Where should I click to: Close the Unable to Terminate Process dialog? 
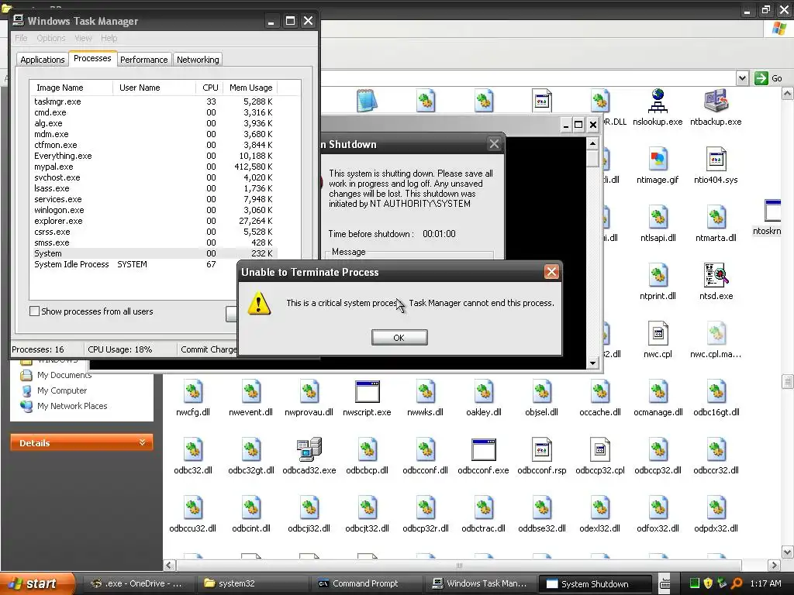pyautogui.click(x=551, y=272)
